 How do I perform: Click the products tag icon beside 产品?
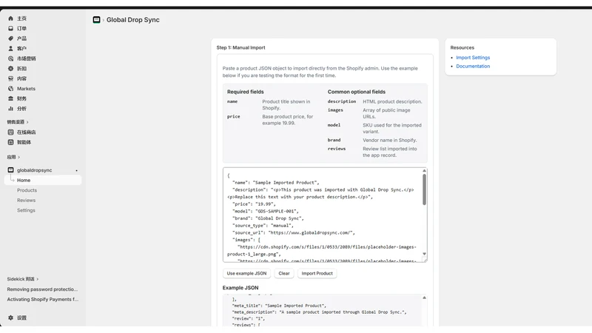tap(10, 38)
